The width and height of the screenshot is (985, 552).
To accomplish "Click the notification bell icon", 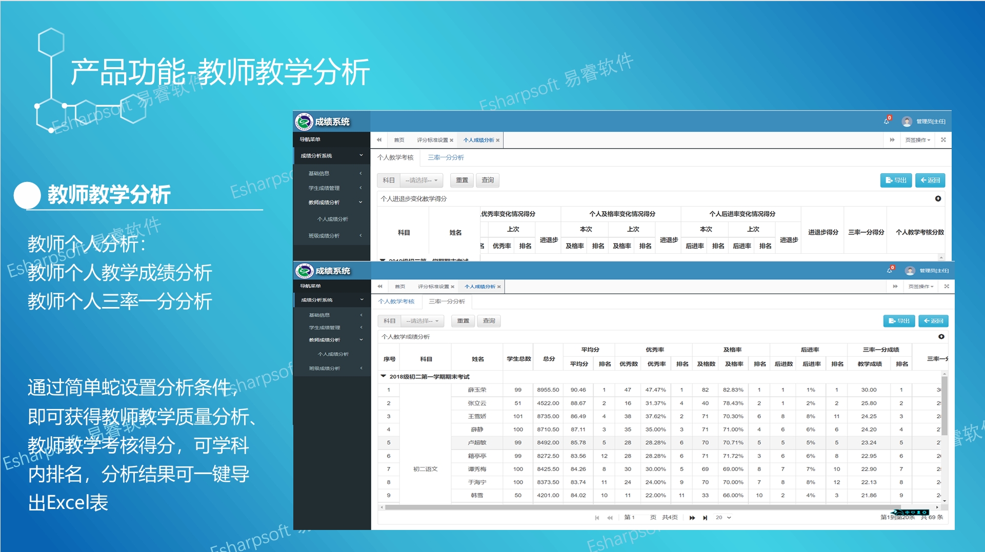I will [x=891, y=270].
